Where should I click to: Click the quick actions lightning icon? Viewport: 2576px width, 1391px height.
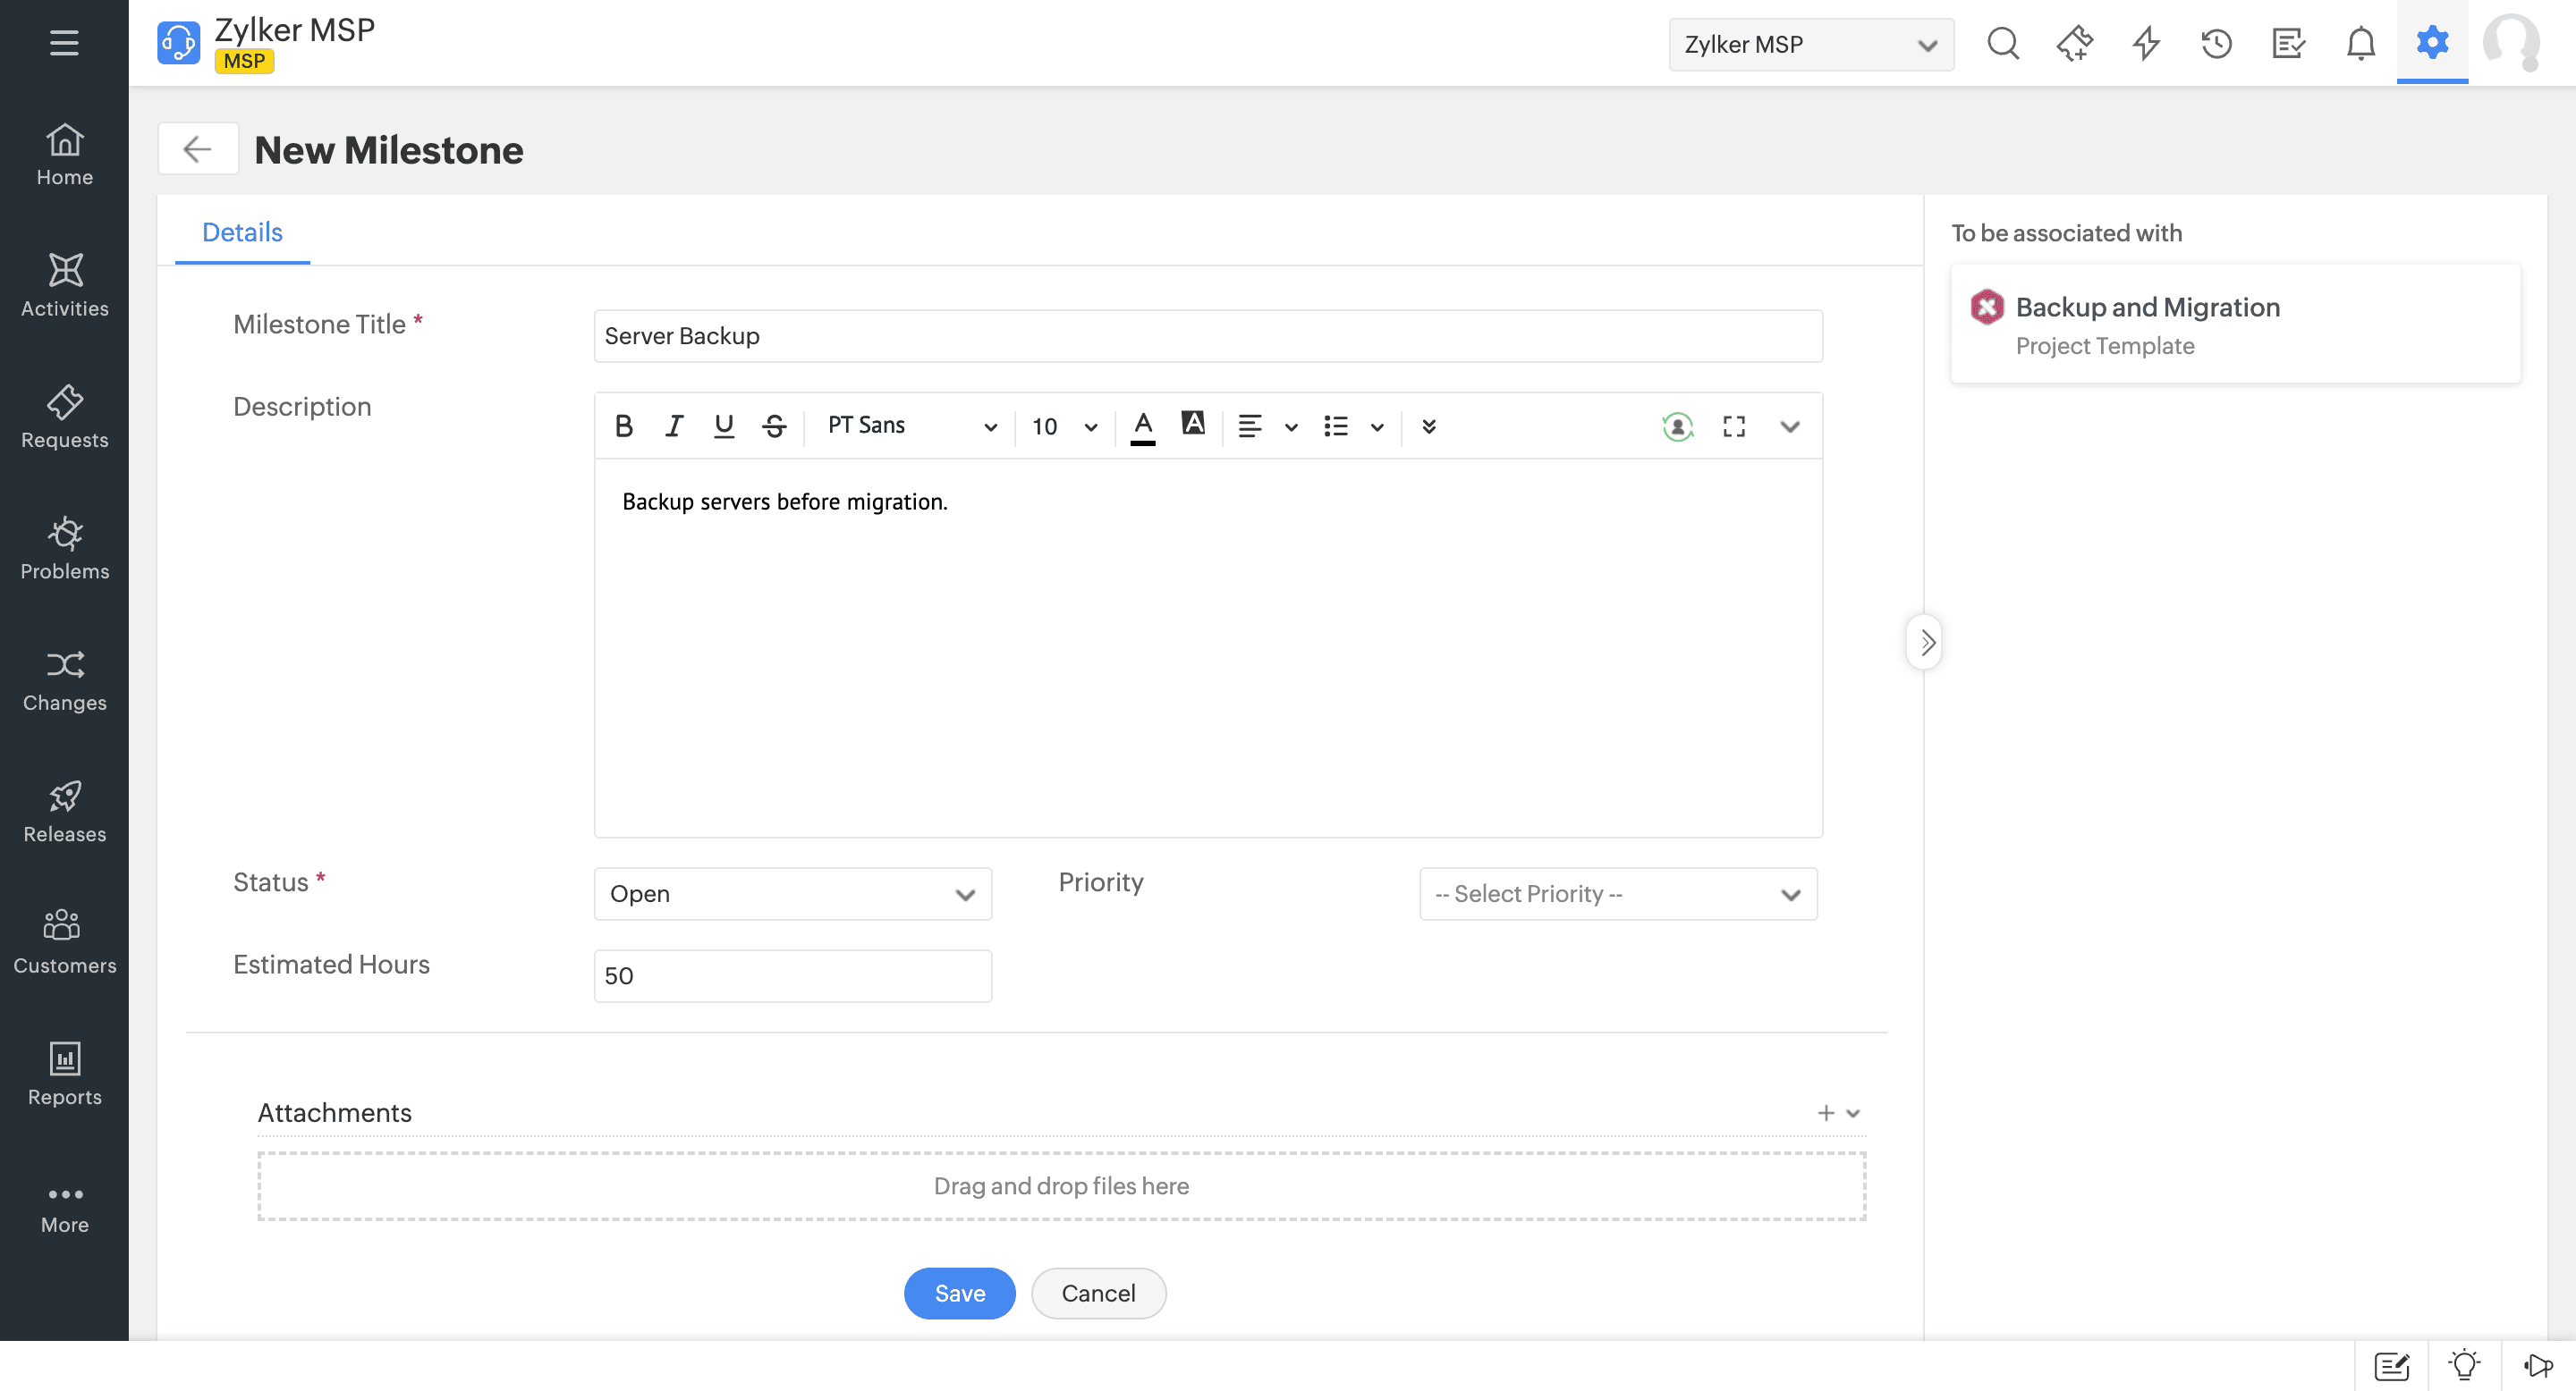[2146, 44]
